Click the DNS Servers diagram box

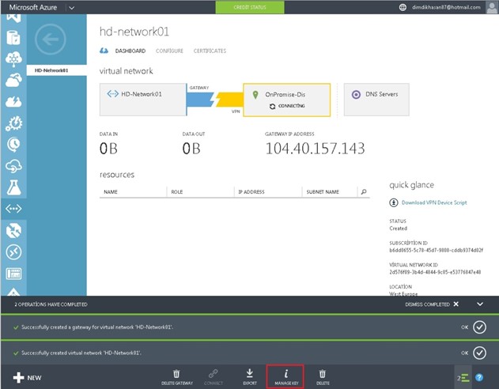pyautogui.click(x=376, y=100)
